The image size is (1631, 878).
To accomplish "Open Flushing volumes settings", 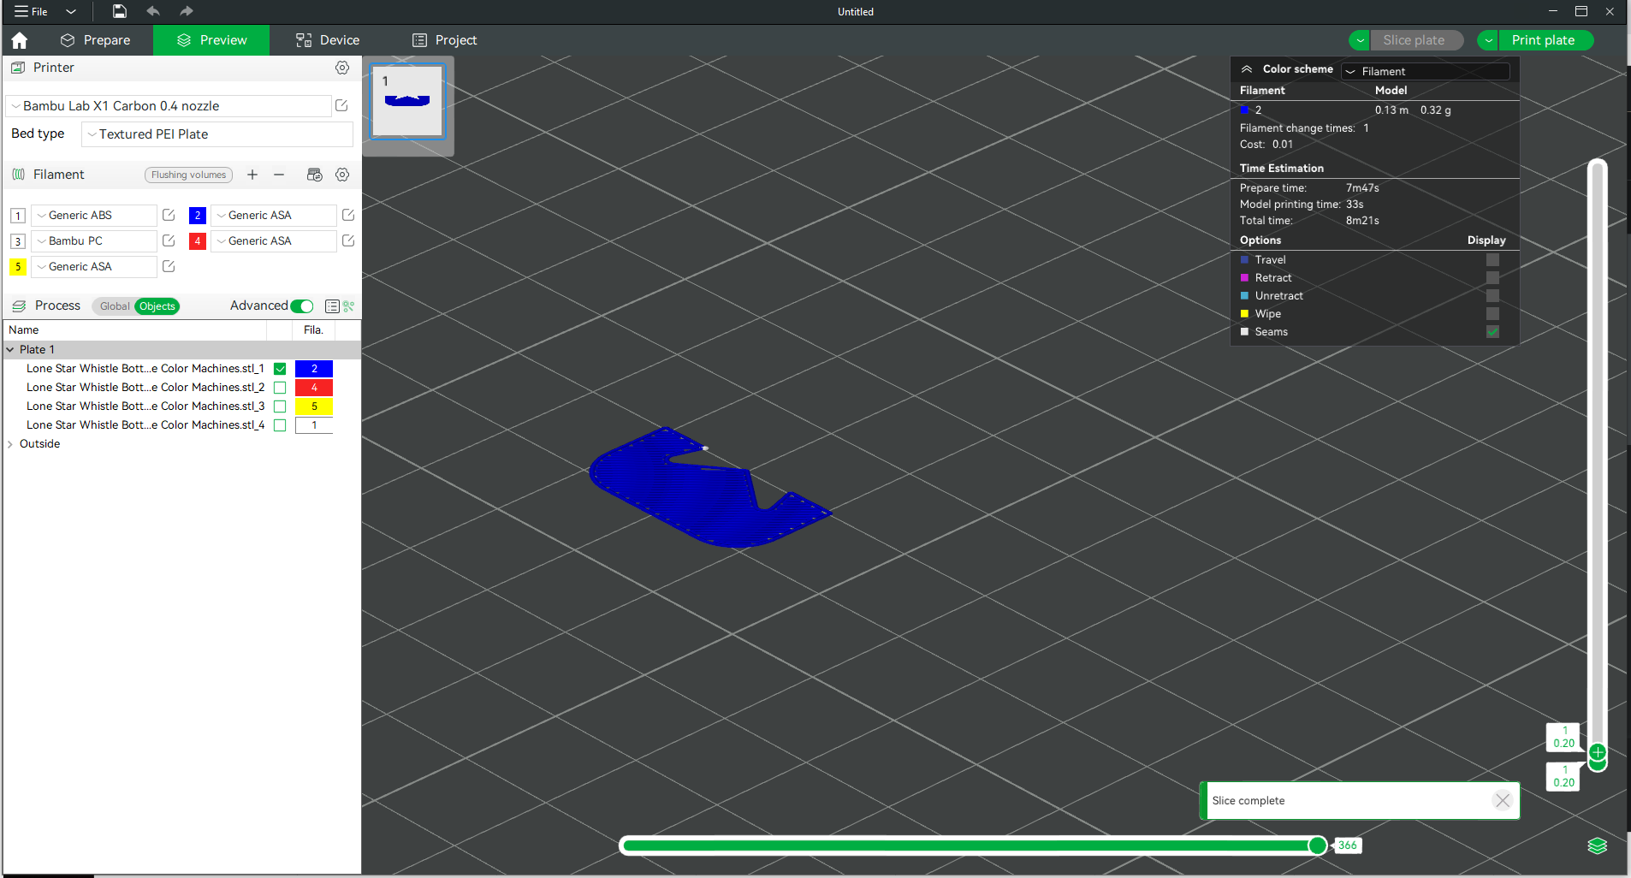I will [x=188, y=175].
